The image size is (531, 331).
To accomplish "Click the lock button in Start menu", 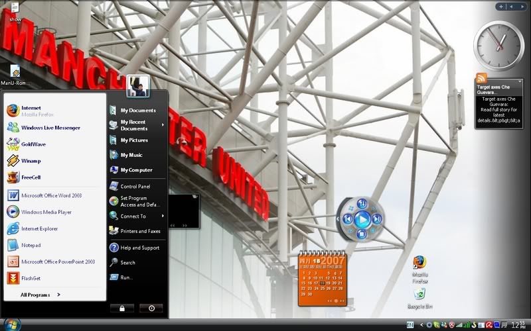I will point(122,308).
